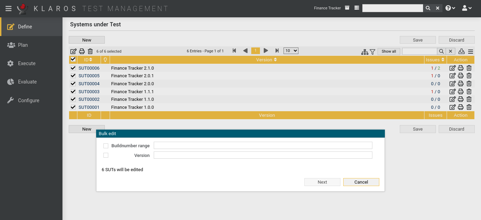481x220 pixels.
Task: Click the export table download icon
Action: [x=461, y=51]
